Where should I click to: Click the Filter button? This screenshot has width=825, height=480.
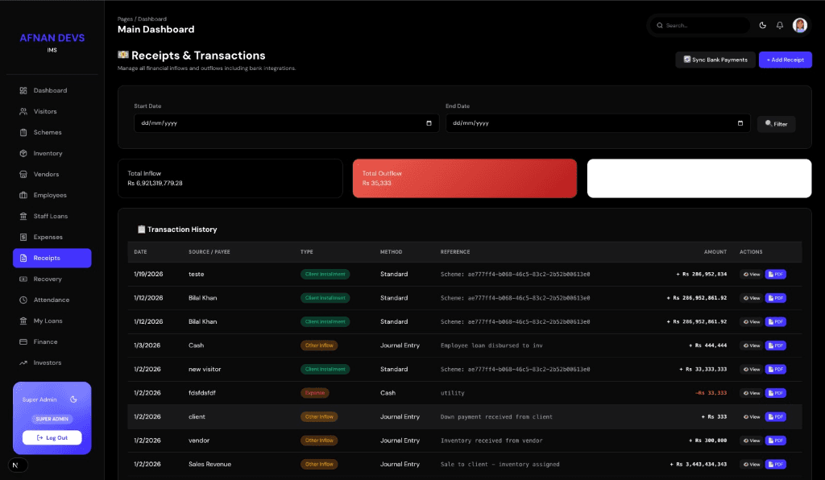[776, 124]
